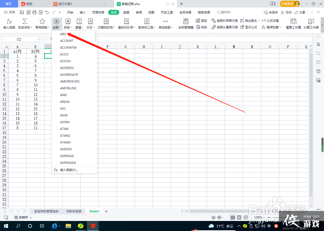Click the Undo arrow icon
324x231 pixels.
point(47,12)
